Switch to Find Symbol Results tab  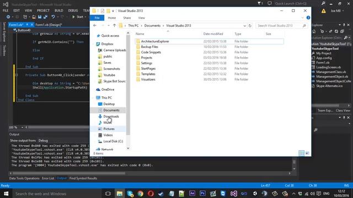[83, 178]
